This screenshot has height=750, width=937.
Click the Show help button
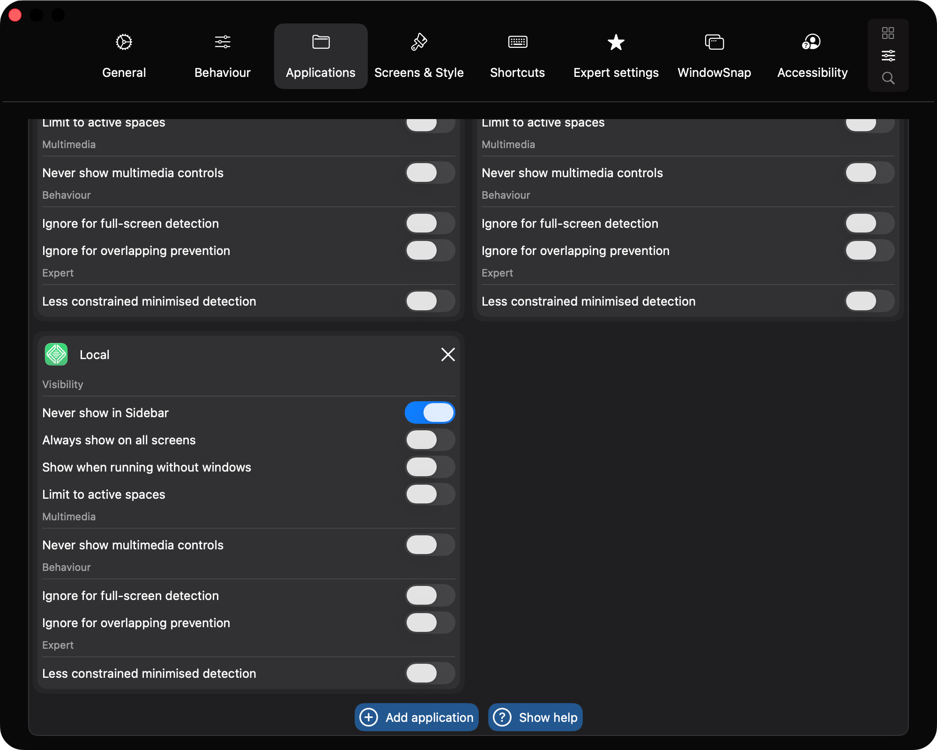535,717
